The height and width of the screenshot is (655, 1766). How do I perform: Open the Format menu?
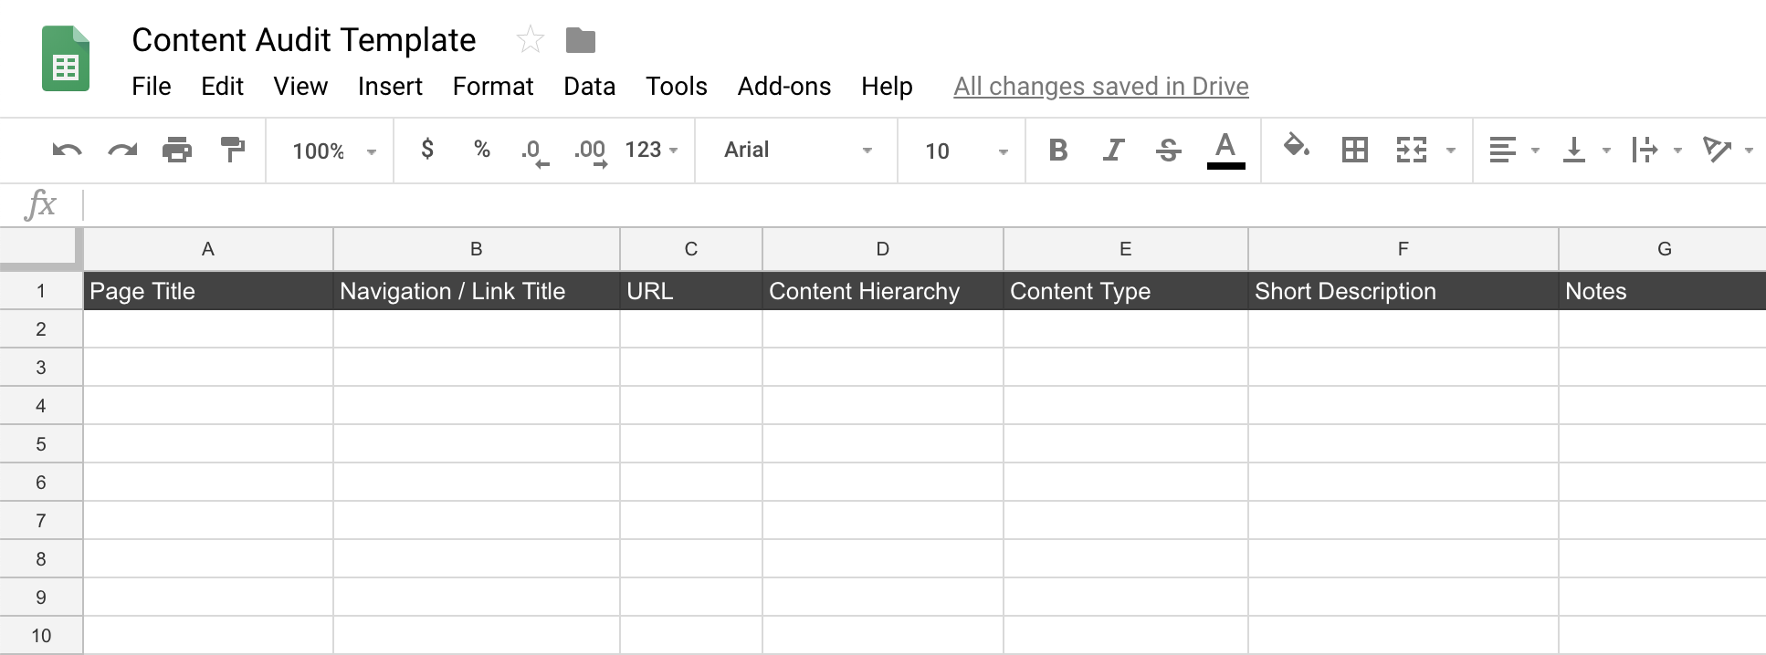[492, 87]
